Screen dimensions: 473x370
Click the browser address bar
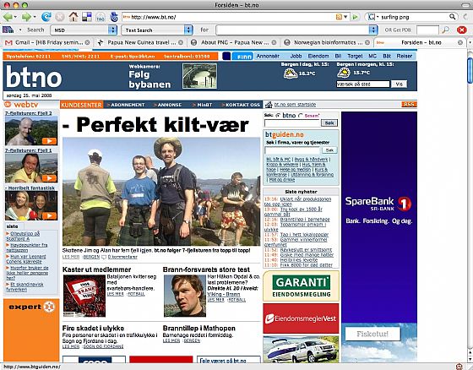(x=229, y=17)
